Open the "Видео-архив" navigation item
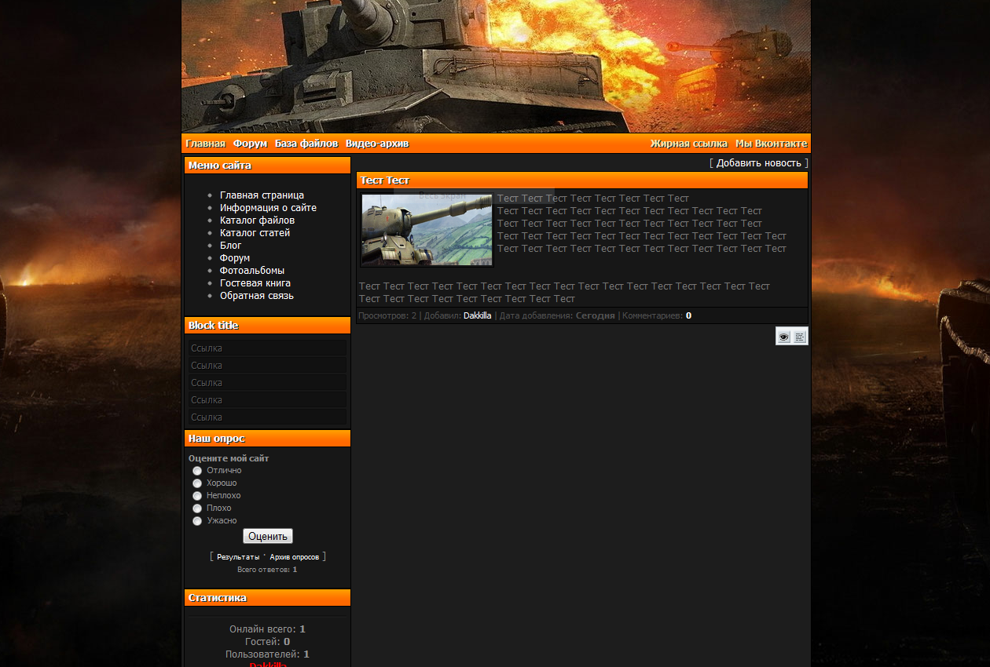The height and width of the screenshot is (667, 990). pos(377,144)
